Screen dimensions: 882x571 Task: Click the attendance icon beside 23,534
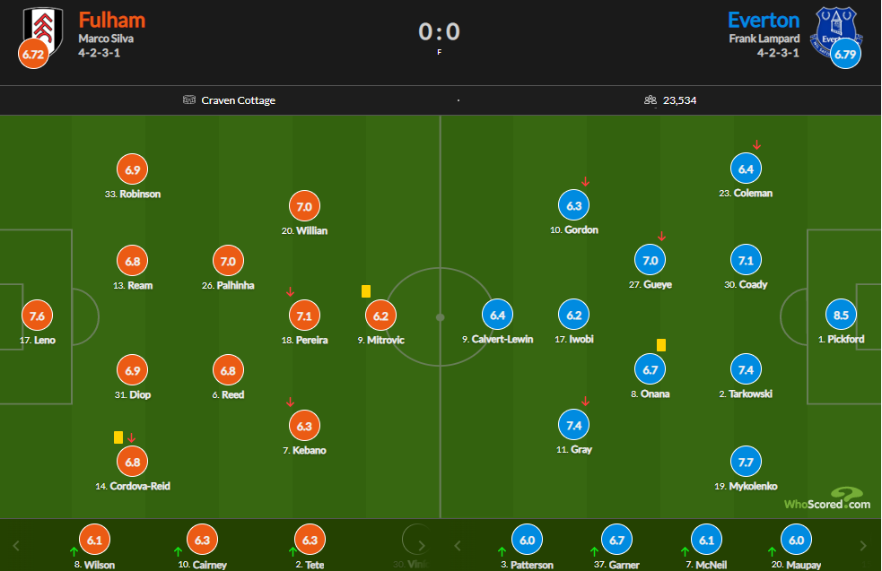coord(651,100)
